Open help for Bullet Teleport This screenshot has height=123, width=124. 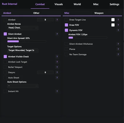point(57,67)
